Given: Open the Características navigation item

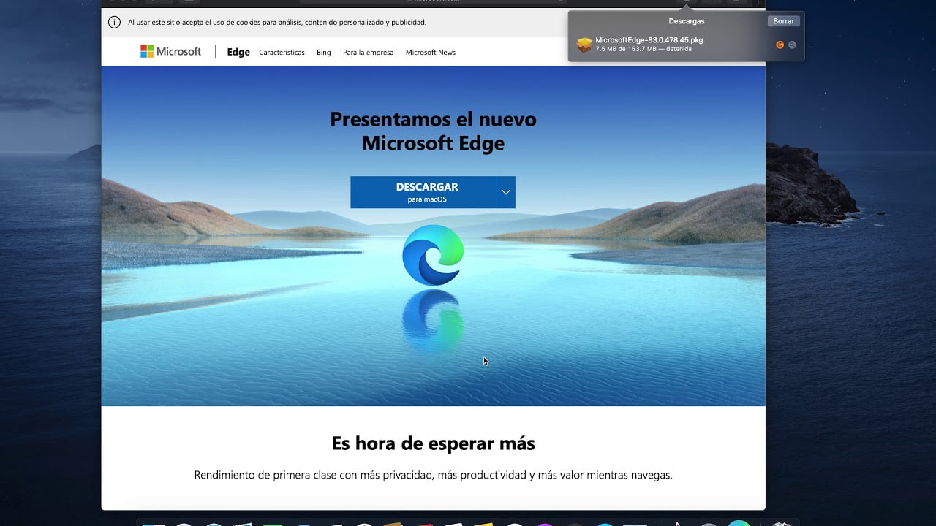Looking at the screenshot, I should point(282,53).
